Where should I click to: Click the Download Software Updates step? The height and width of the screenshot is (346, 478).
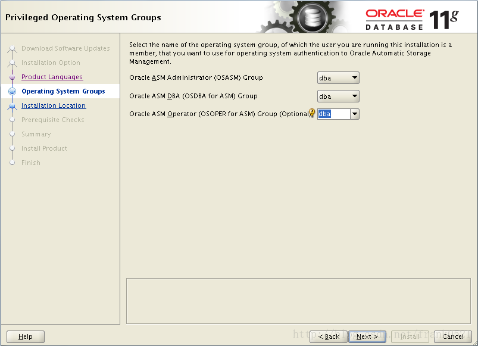point(65,48)
